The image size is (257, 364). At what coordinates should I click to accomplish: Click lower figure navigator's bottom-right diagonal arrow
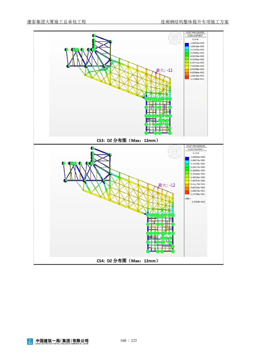click(179, 156)
